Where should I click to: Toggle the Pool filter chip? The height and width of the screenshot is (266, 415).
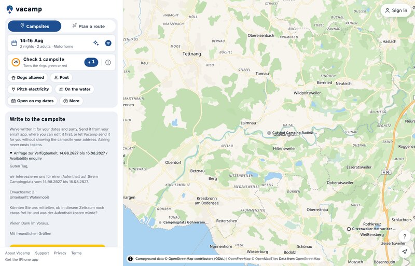tap(61, 78)
